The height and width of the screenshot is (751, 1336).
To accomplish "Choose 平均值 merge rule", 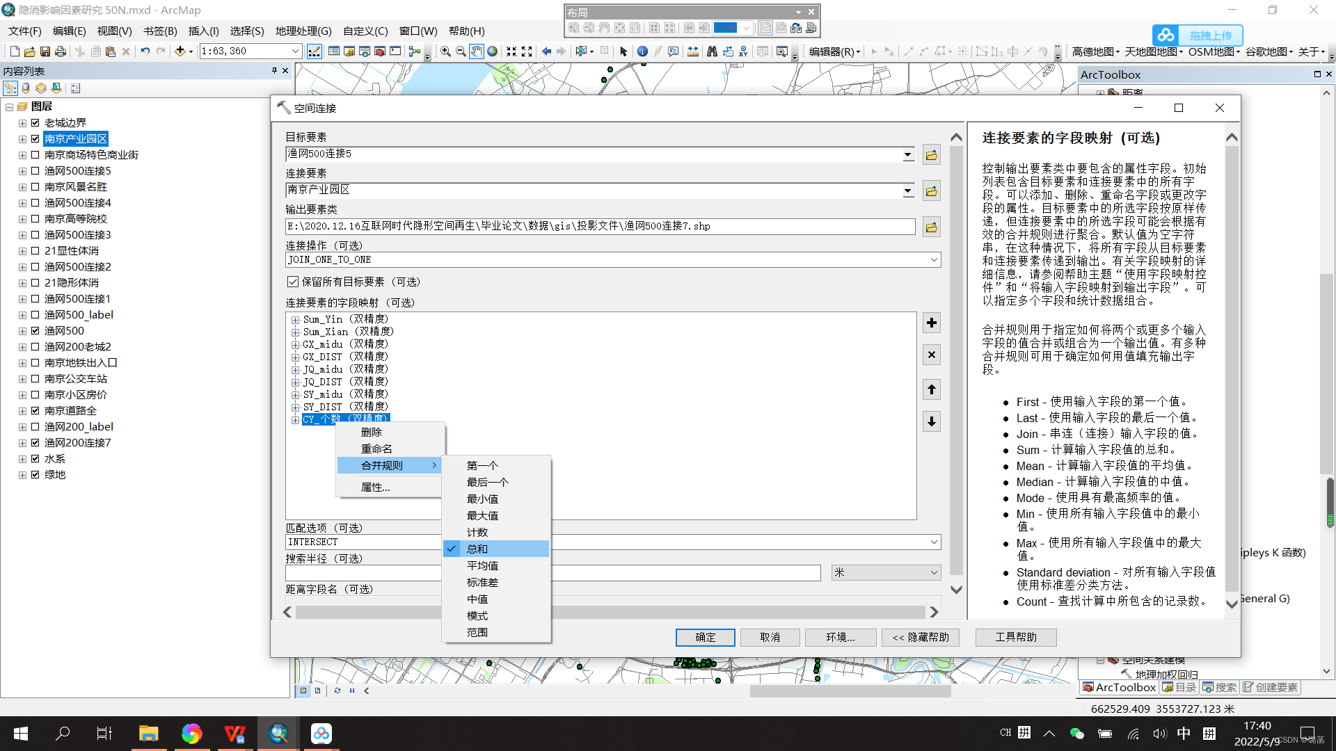I will click(482, 566).
